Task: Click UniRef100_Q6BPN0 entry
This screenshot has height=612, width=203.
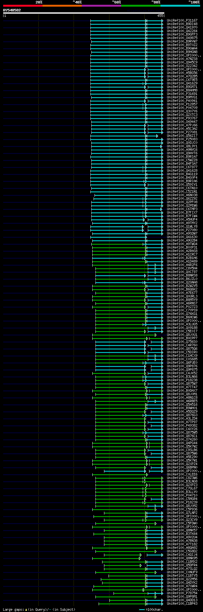Action: click(182, 467)
